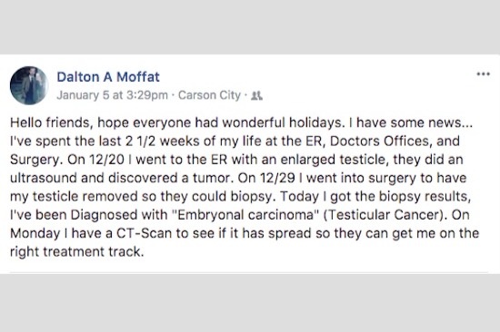Click the date '12/29' in the post
The image size is (500, 332).
277,179
